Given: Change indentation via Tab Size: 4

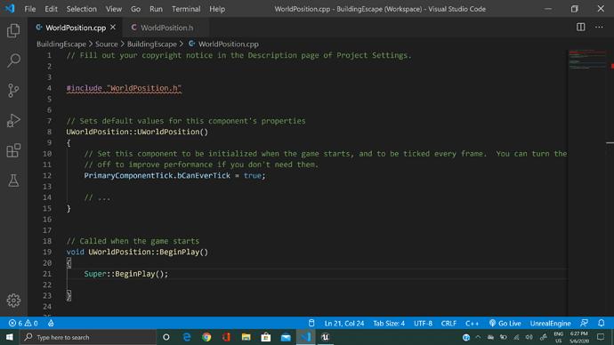Looking at the screenshot, I should [389, 323].
